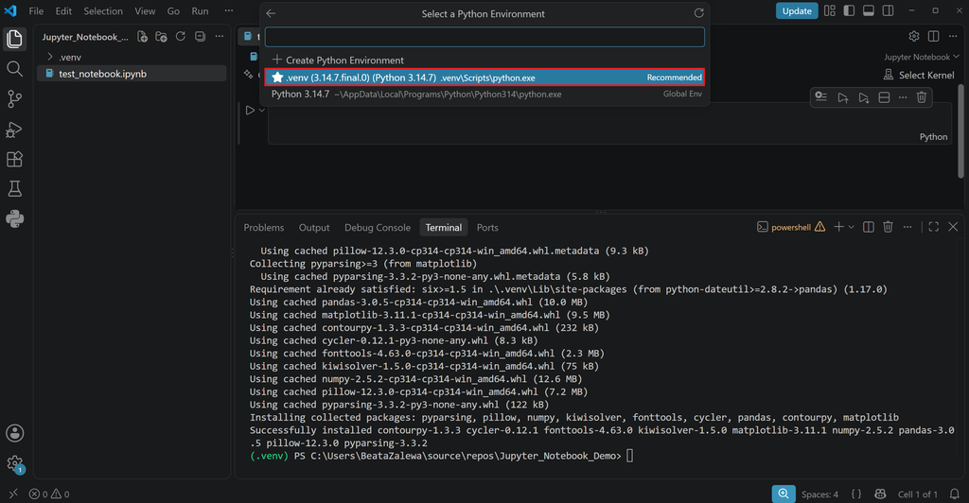Click the zoom magnifier status item
The height and width of the screenshot is (503, 969).
pyautogui.click(x=784, y=494)
